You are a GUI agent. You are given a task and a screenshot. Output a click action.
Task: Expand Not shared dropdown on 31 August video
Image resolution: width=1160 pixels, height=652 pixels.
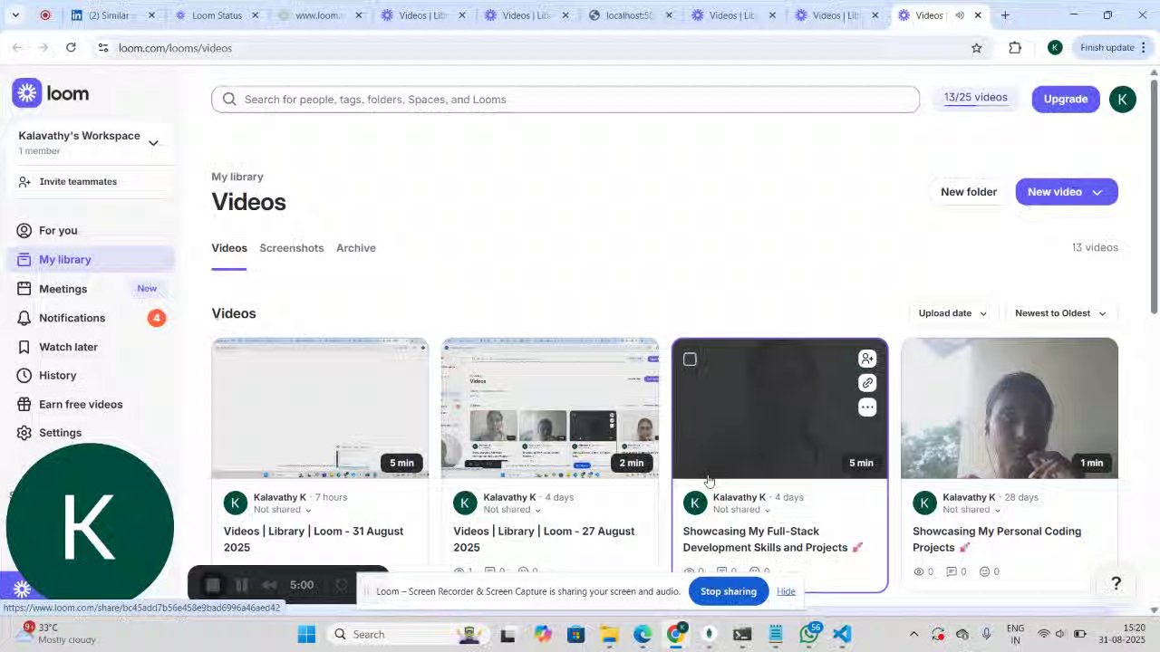point(283,510)
